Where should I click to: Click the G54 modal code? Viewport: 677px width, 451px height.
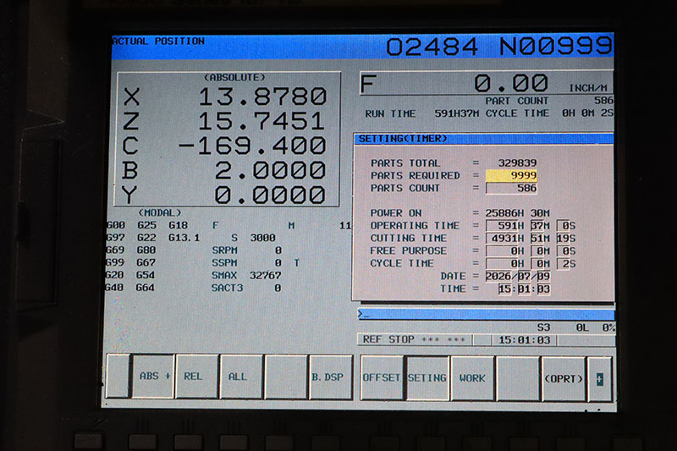tap(145, 275)
